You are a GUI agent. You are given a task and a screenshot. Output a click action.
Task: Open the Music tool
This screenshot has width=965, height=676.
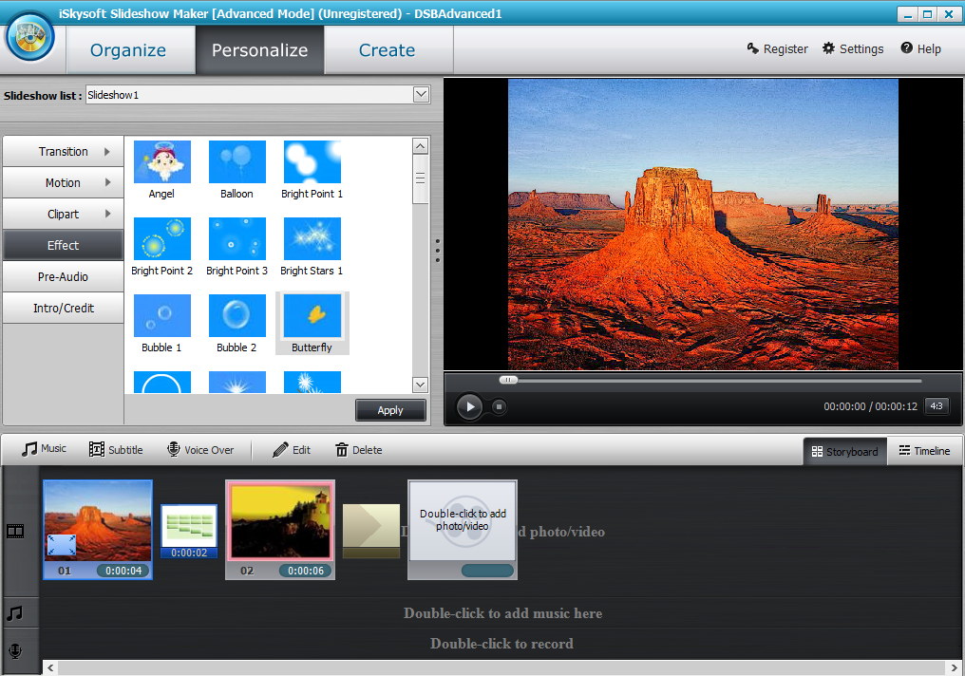(42, 448)
